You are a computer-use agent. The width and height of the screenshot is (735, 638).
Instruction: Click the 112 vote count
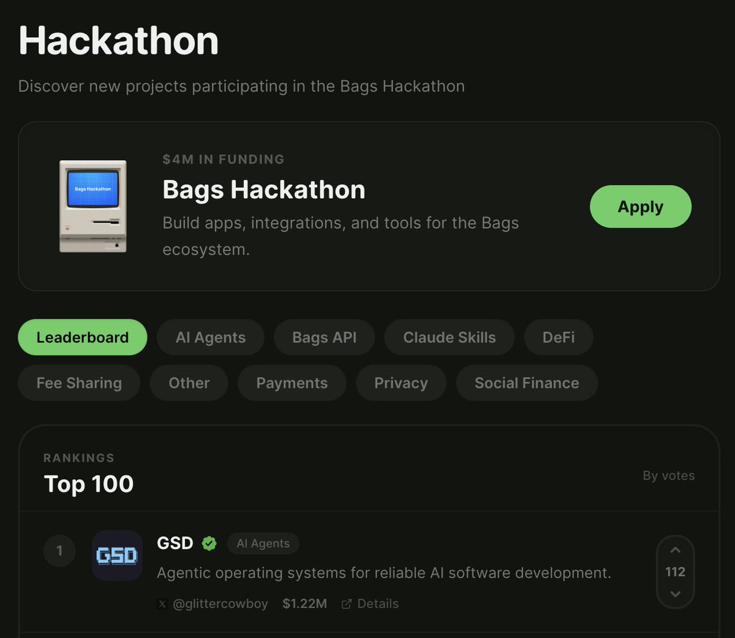(676, 572)
